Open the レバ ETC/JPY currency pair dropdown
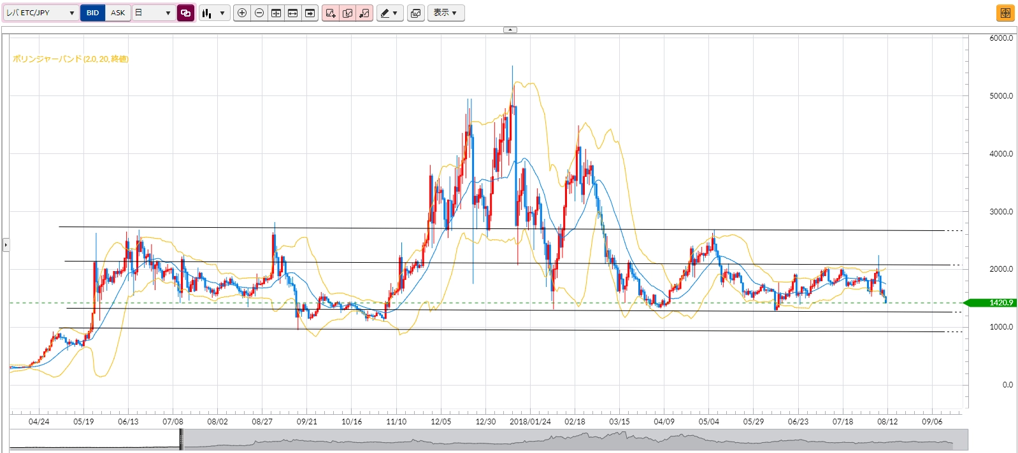The width and height of the screenshot is (1018, 453). pos(41,13)
